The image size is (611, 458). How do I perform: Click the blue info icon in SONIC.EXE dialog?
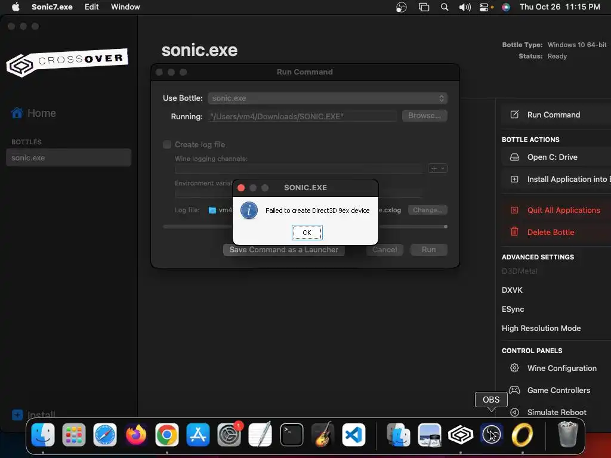249,211
